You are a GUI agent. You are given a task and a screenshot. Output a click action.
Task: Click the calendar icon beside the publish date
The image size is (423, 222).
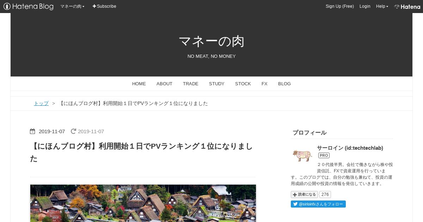coord(32,131)
